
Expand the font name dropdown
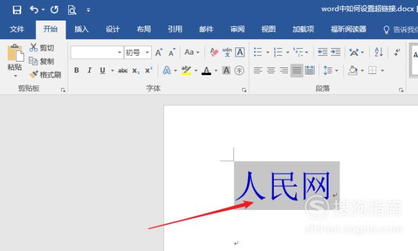click(x=120, y=53)
